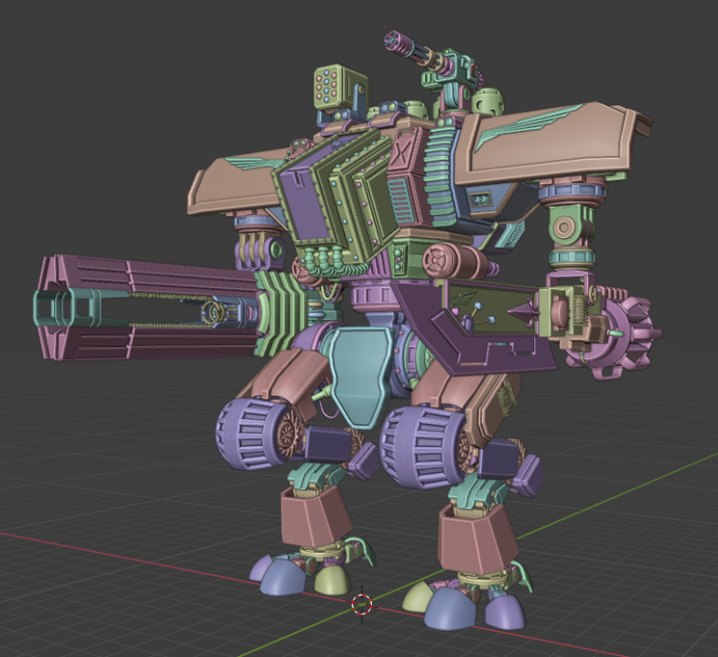718x657 pixels.
Task: Select the purple angular arm shield plate
Action: click(x=476, y=329)
